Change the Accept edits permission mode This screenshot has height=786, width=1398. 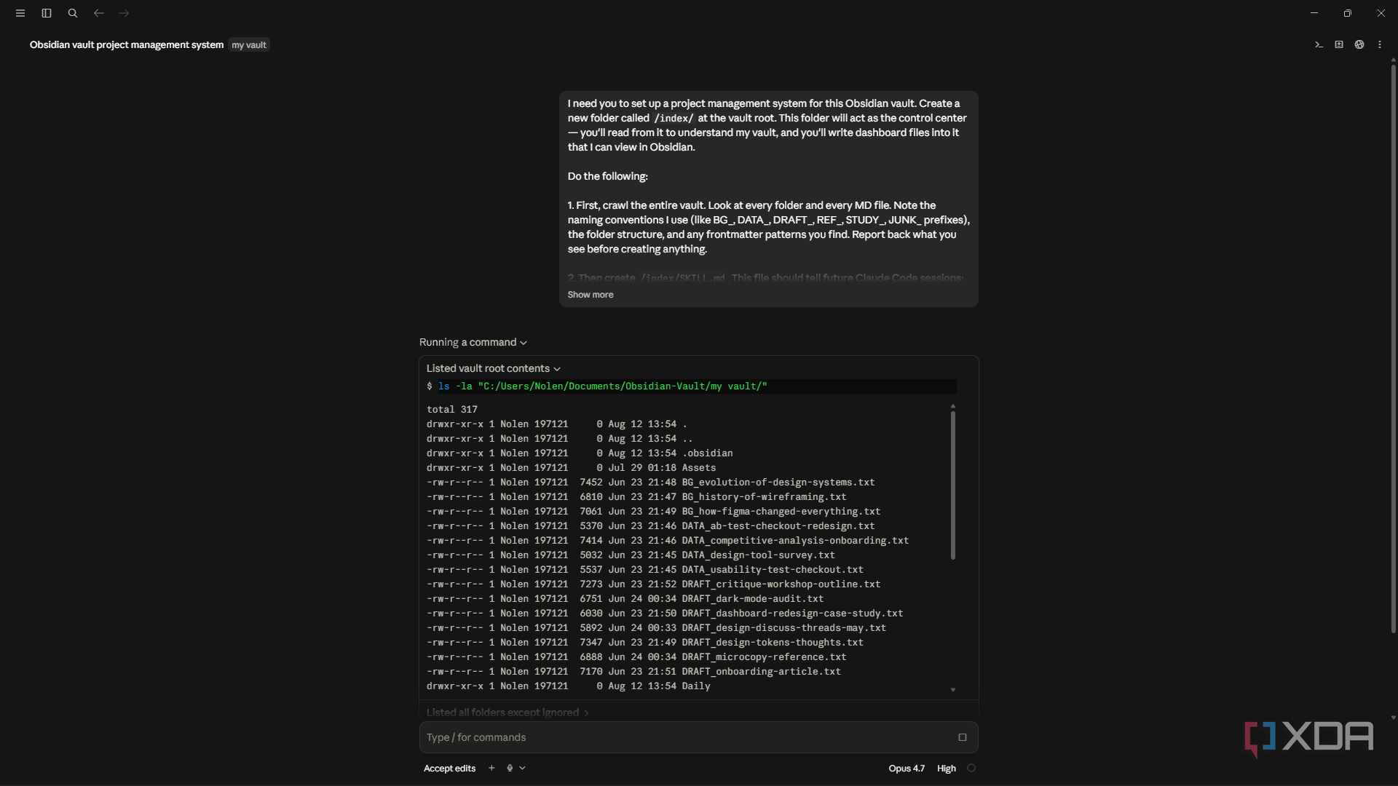449,768
